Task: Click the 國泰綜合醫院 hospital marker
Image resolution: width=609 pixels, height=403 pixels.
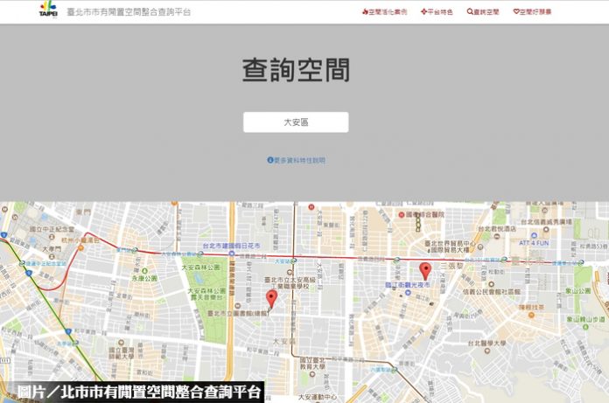Action: pyautogui.click(x=402, y=214)
